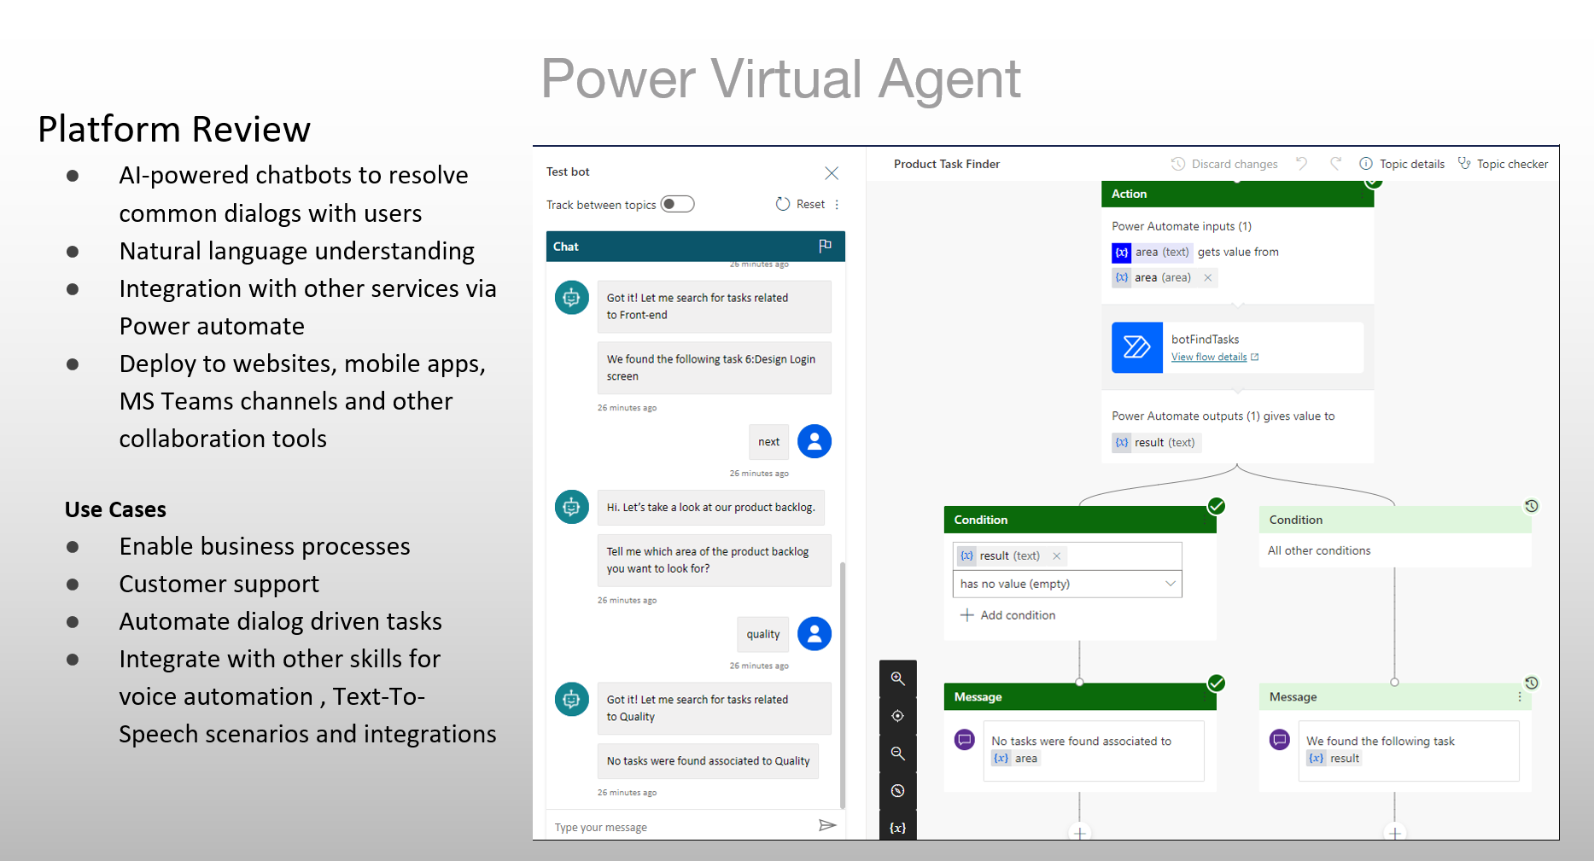The width and height of the screenshot is (1594, 861).
Task: Click the result variable in message
Action: click(x=1334, y=759)
